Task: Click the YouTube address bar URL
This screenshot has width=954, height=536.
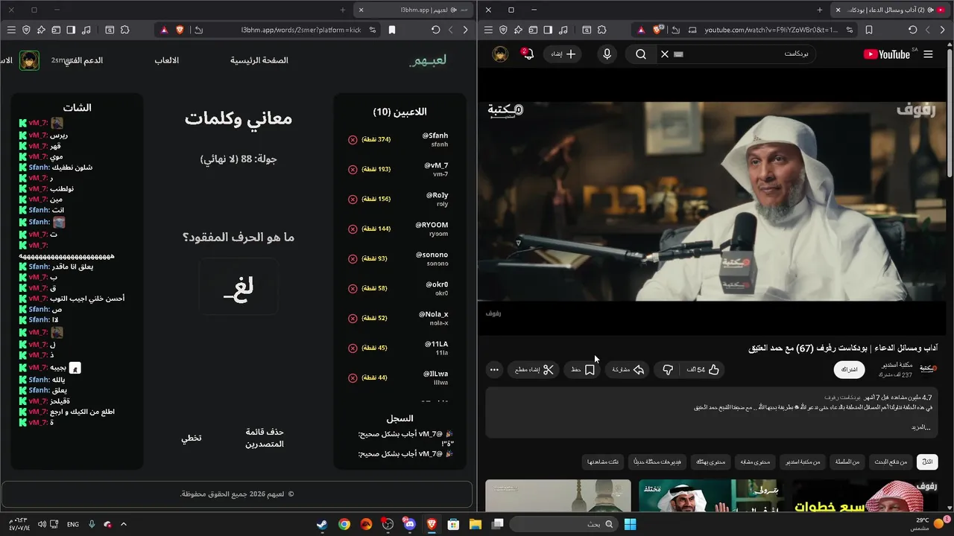Action: click(771, 30)
